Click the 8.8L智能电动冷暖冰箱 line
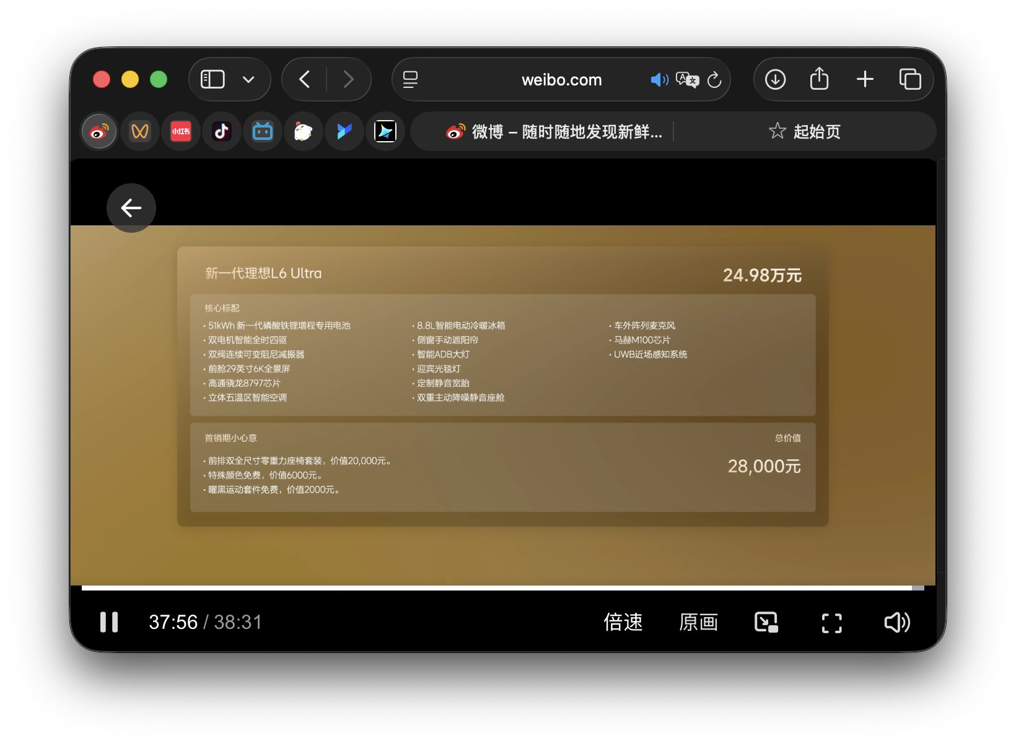 [461, 326]
